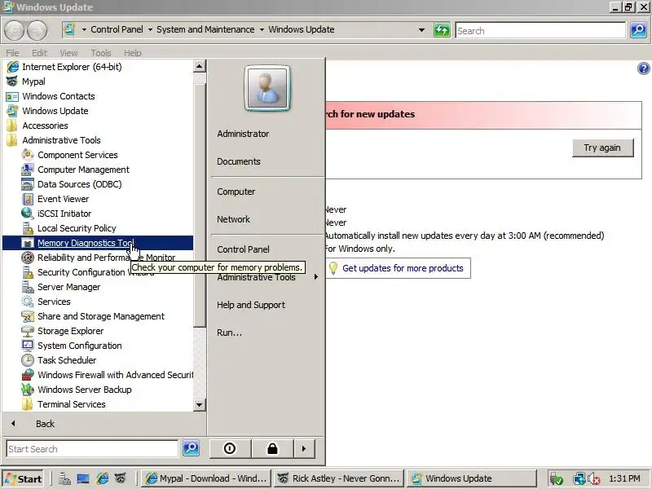
Task: Click the search magnifier button in toolbar
Action: 638,30
